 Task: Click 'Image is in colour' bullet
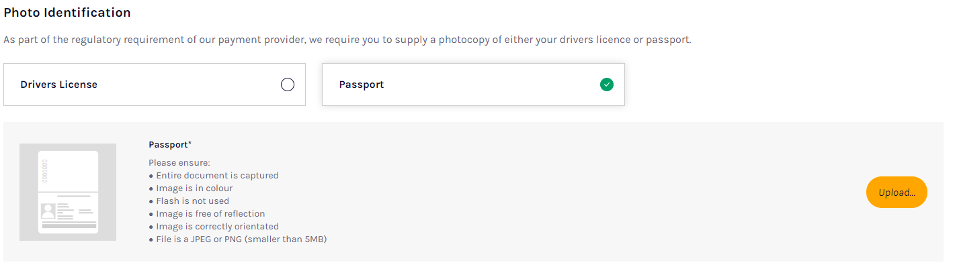[x=191, y=188]
